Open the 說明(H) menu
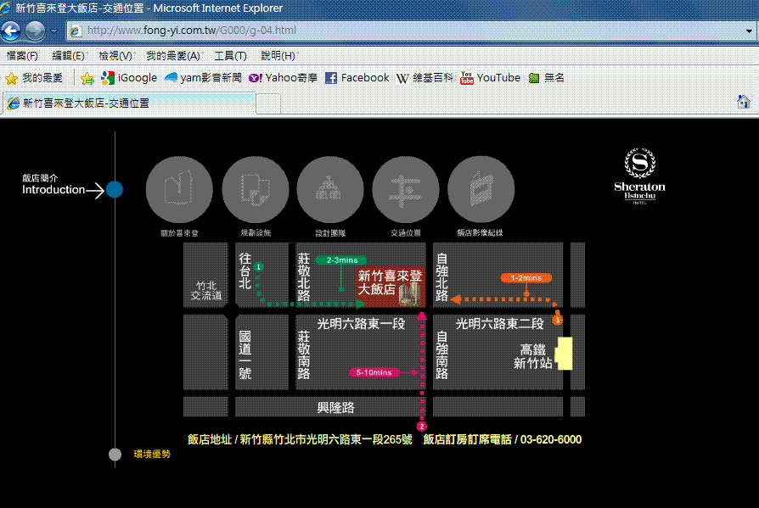Viewport: 759px width, 508px height. [x=278, y=56]
